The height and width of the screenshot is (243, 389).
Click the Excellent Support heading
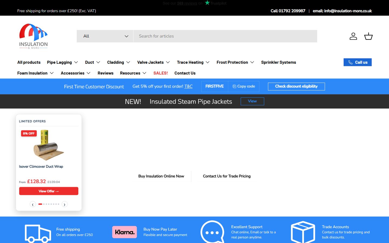247,227
